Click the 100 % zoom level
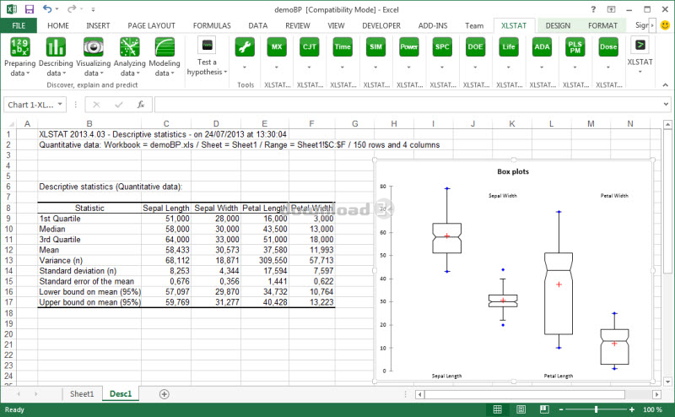Screen dimensions: 675x417 tap(652, 409)
